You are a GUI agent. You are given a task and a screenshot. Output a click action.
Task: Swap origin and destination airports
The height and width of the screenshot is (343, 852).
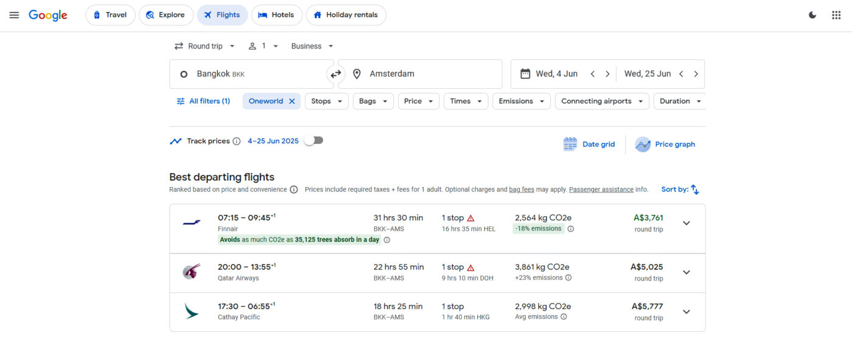(x=335, y=74)
